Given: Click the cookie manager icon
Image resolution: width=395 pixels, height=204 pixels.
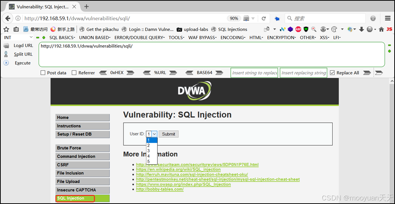Looking at the screenshot, I should [334, 30].
